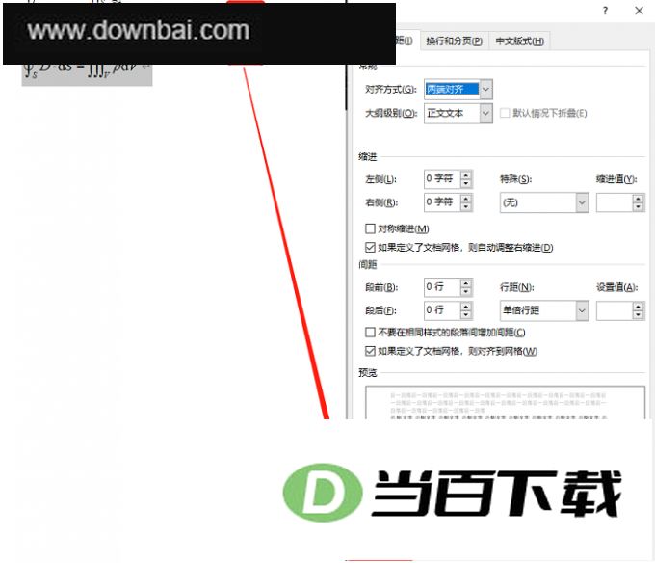Viewport: 655px width, 563px height.
Task: Enable 对称缩进 checkbox
Action: (x=370, y=228)
